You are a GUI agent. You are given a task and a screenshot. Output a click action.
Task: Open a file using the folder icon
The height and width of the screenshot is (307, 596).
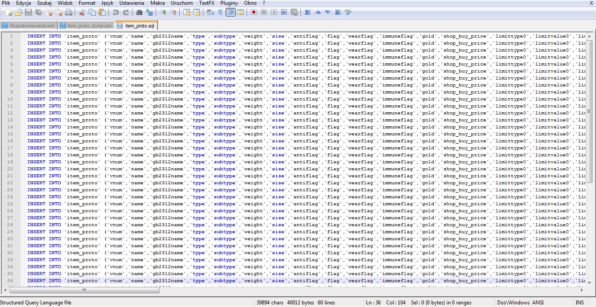coord(18,12)
